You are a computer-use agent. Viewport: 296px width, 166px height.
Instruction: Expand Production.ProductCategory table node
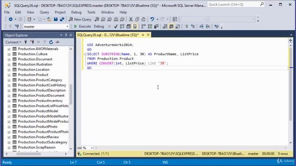pyautogui.click(x=9, y=80)
